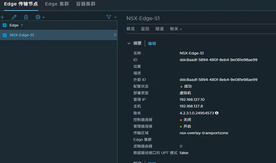Image resolution: width=276 pixels, height=163 pixels.
Task: Click the filter funnel icon
Action: click(108, 17)
